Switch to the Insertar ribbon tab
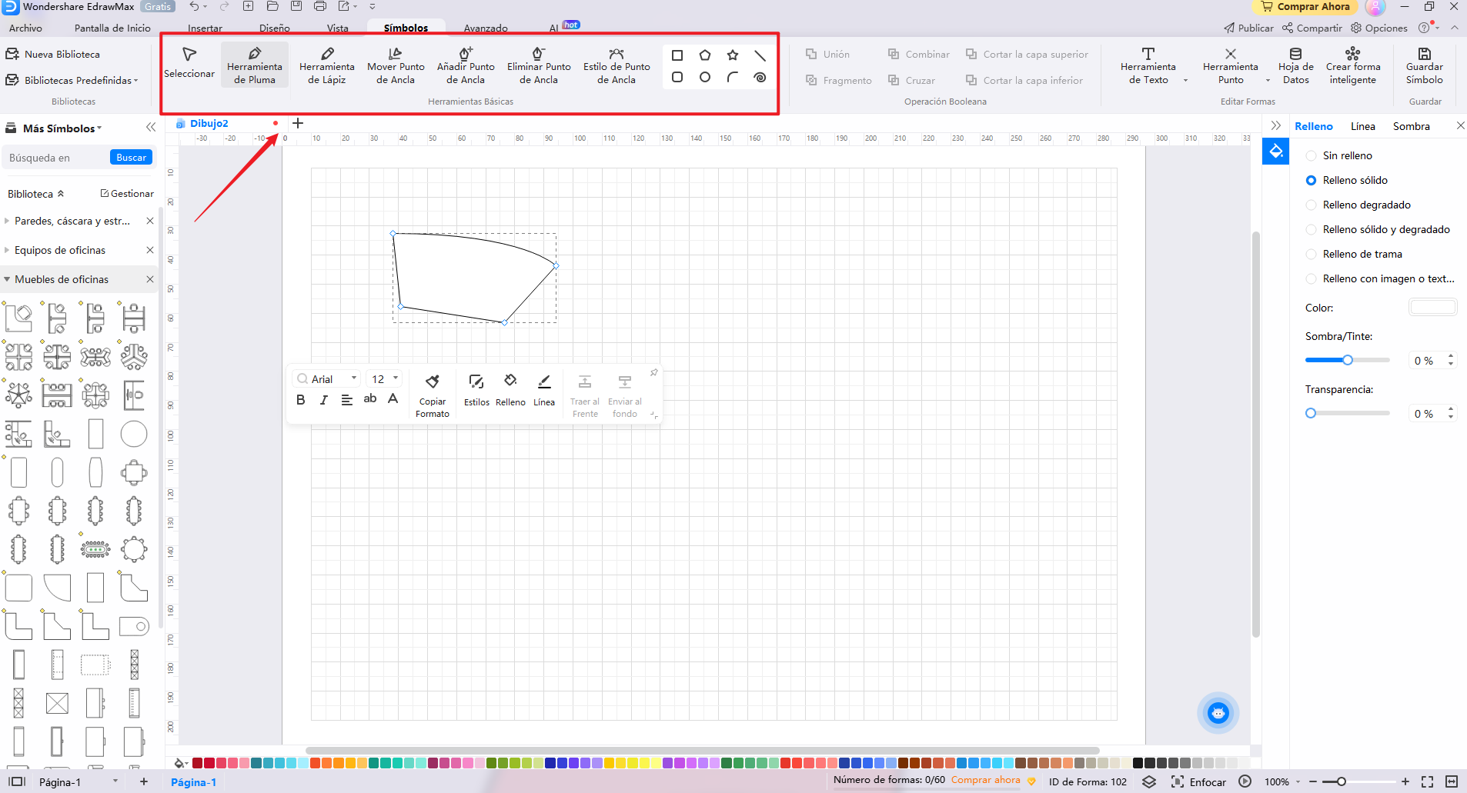This screenshot has width=1467, height=793. pos(205,28)
